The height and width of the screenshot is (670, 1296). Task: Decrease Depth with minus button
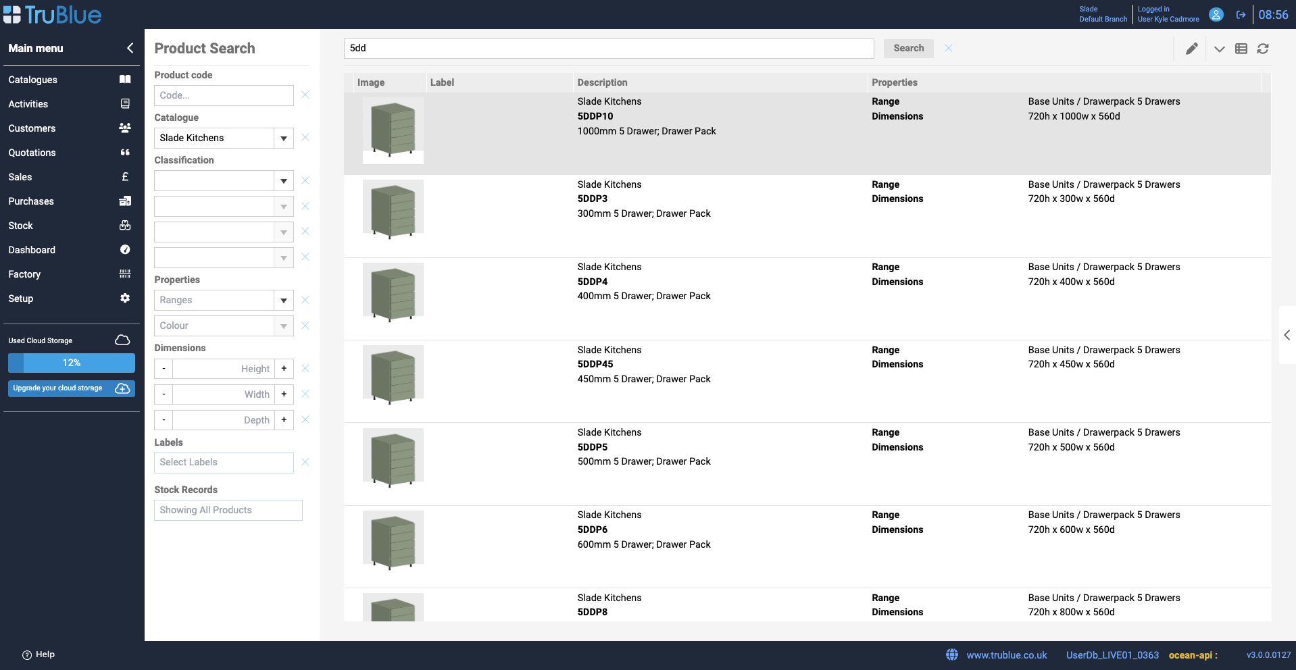164,420
